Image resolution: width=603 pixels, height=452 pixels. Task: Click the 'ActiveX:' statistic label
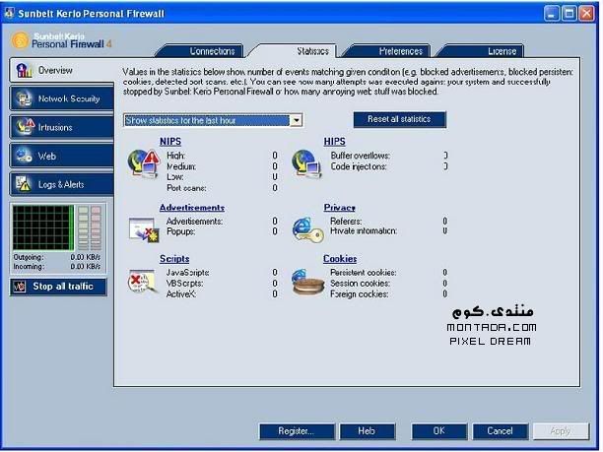[181, 294]
